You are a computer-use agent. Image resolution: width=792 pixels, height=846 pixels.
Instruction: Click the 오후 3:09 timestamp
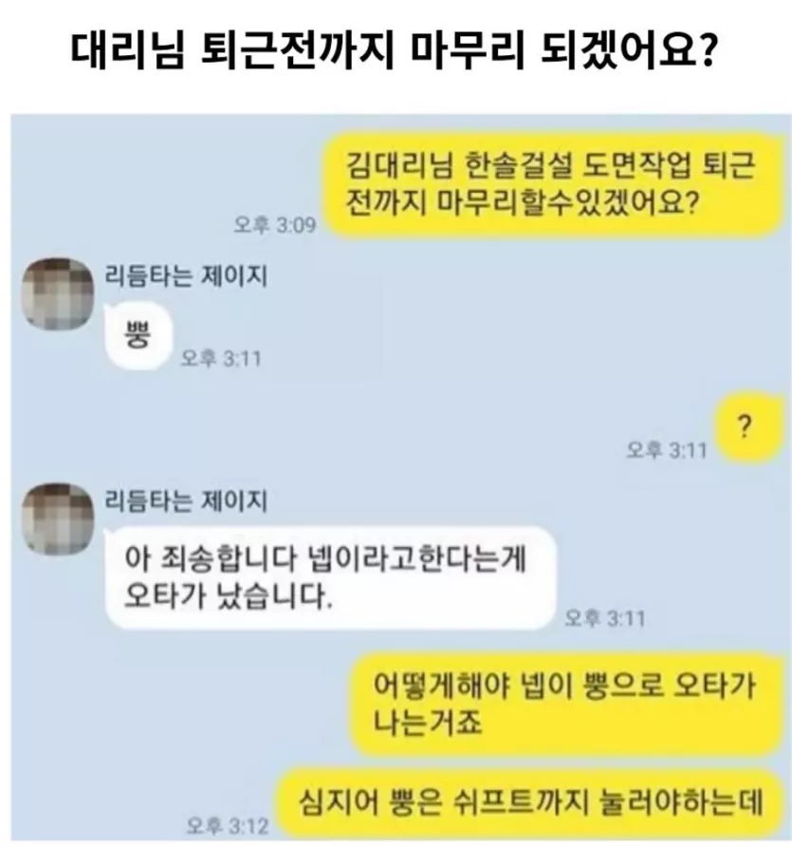coord(274,224)
